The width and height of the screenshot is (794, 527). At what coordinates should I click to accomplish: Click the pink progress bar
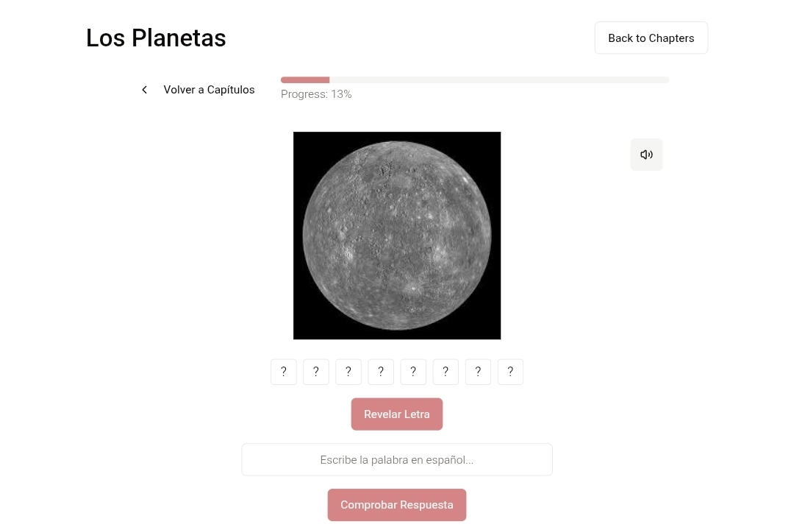pyautogui.click(x=305, y=80)
